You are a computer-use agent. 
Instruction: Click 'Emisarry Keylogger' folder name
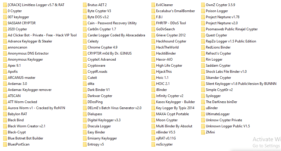tap(102, 138)
